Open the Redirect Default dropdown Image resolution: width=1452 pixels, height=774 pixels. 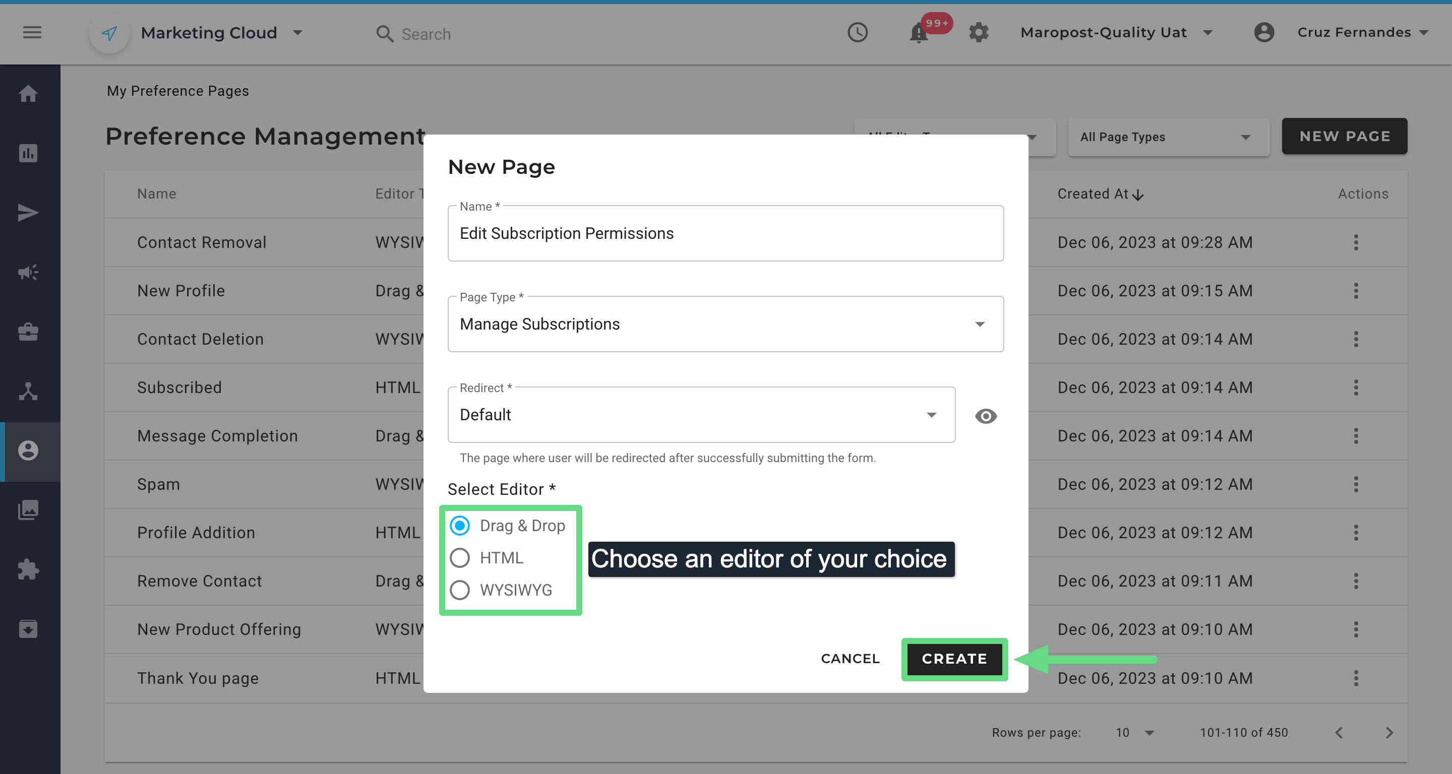tap(701, 415)
